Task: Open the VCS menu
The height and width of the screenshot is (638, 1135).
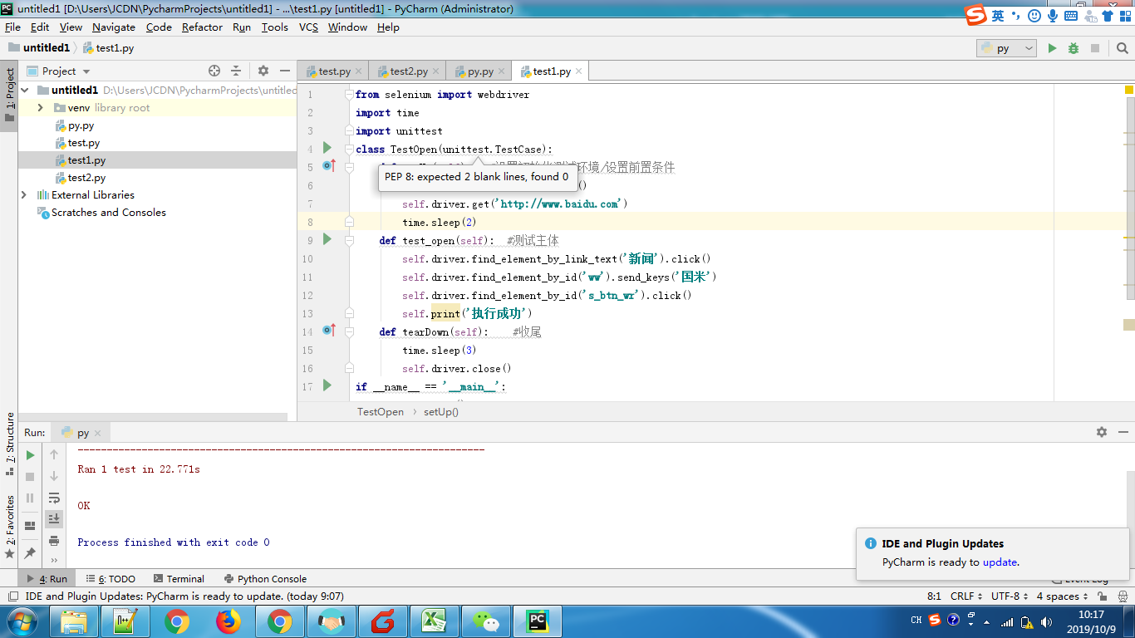Action: tap(308, 27)
